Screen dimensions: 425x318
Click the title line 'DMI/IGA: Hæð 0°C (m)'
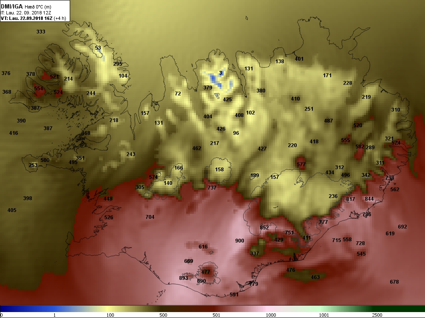click(26, 6)
